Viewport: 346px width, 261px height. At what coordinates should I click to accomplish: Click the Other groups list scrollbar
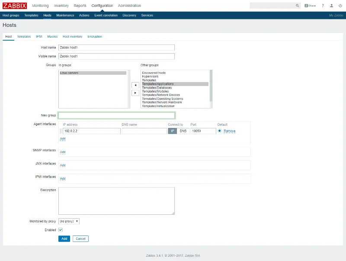click(211, 86)
